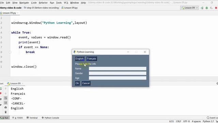Open the Run menu

click(52, 3)
